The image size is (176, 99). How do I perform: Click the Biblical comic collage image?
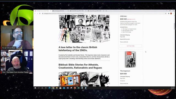coord(84,79)
